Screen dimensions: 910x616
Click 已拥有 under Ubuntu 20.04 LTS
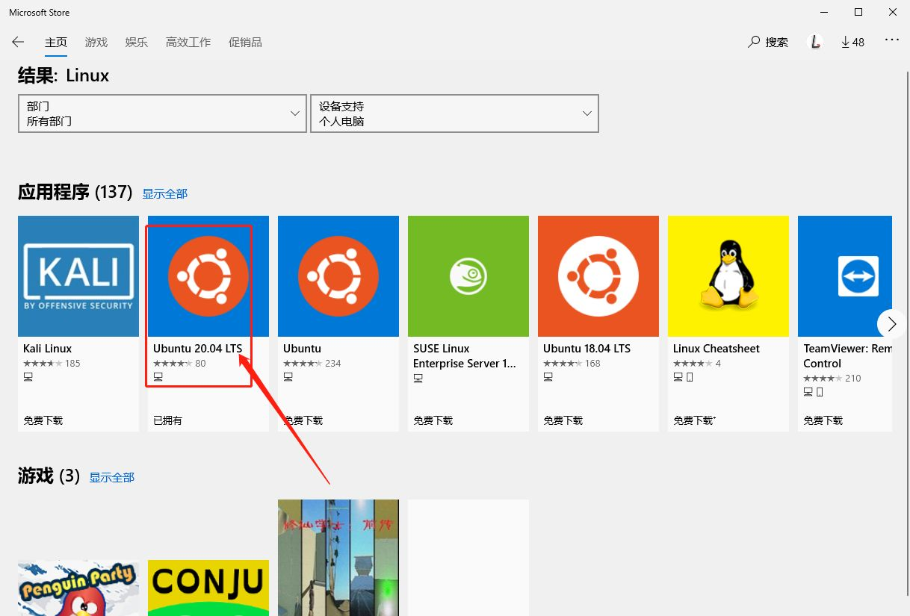[168, 420]
